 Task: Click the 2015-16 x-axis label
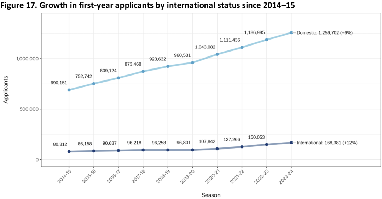click(88, 177)
